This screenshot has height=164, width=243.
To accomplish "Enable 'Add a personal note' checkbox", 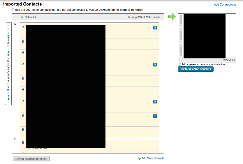I will click(x=180, y=64).
